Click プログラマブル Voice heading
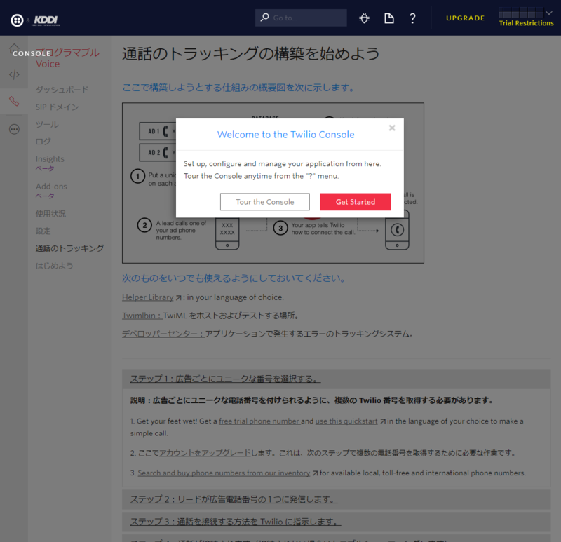Screen dimensions: 561x542 (67, 58)
